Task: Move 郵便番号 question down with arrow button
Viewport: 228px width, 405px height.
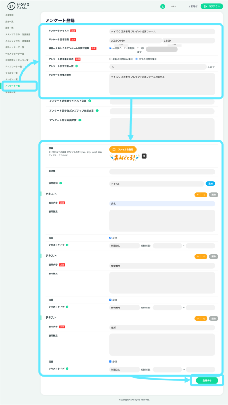Action: point(204,257)
